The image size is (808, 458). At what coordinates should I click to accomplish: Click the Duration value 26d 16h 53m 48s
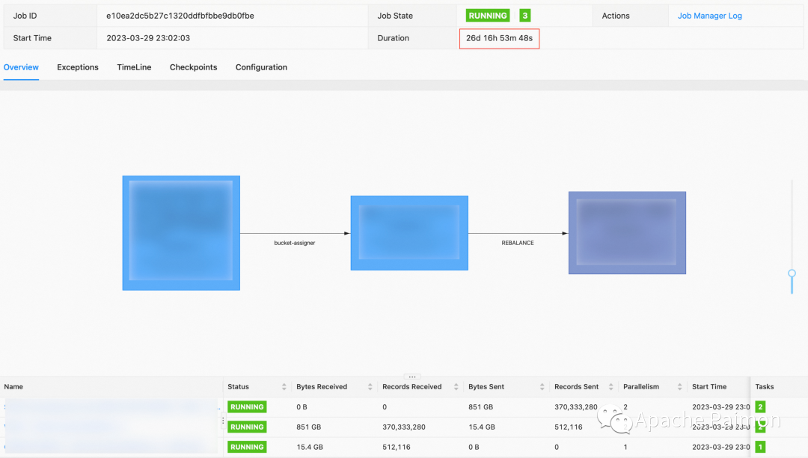tap(499, 38)
